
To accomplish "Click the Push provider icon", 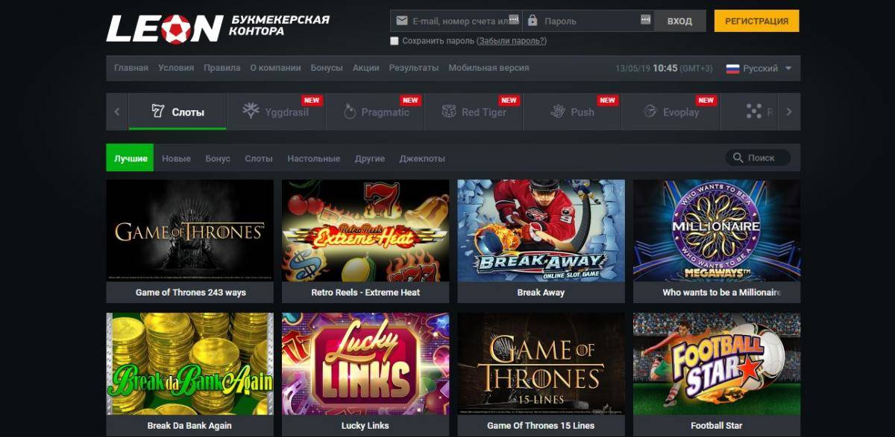I will click(557, 112).
